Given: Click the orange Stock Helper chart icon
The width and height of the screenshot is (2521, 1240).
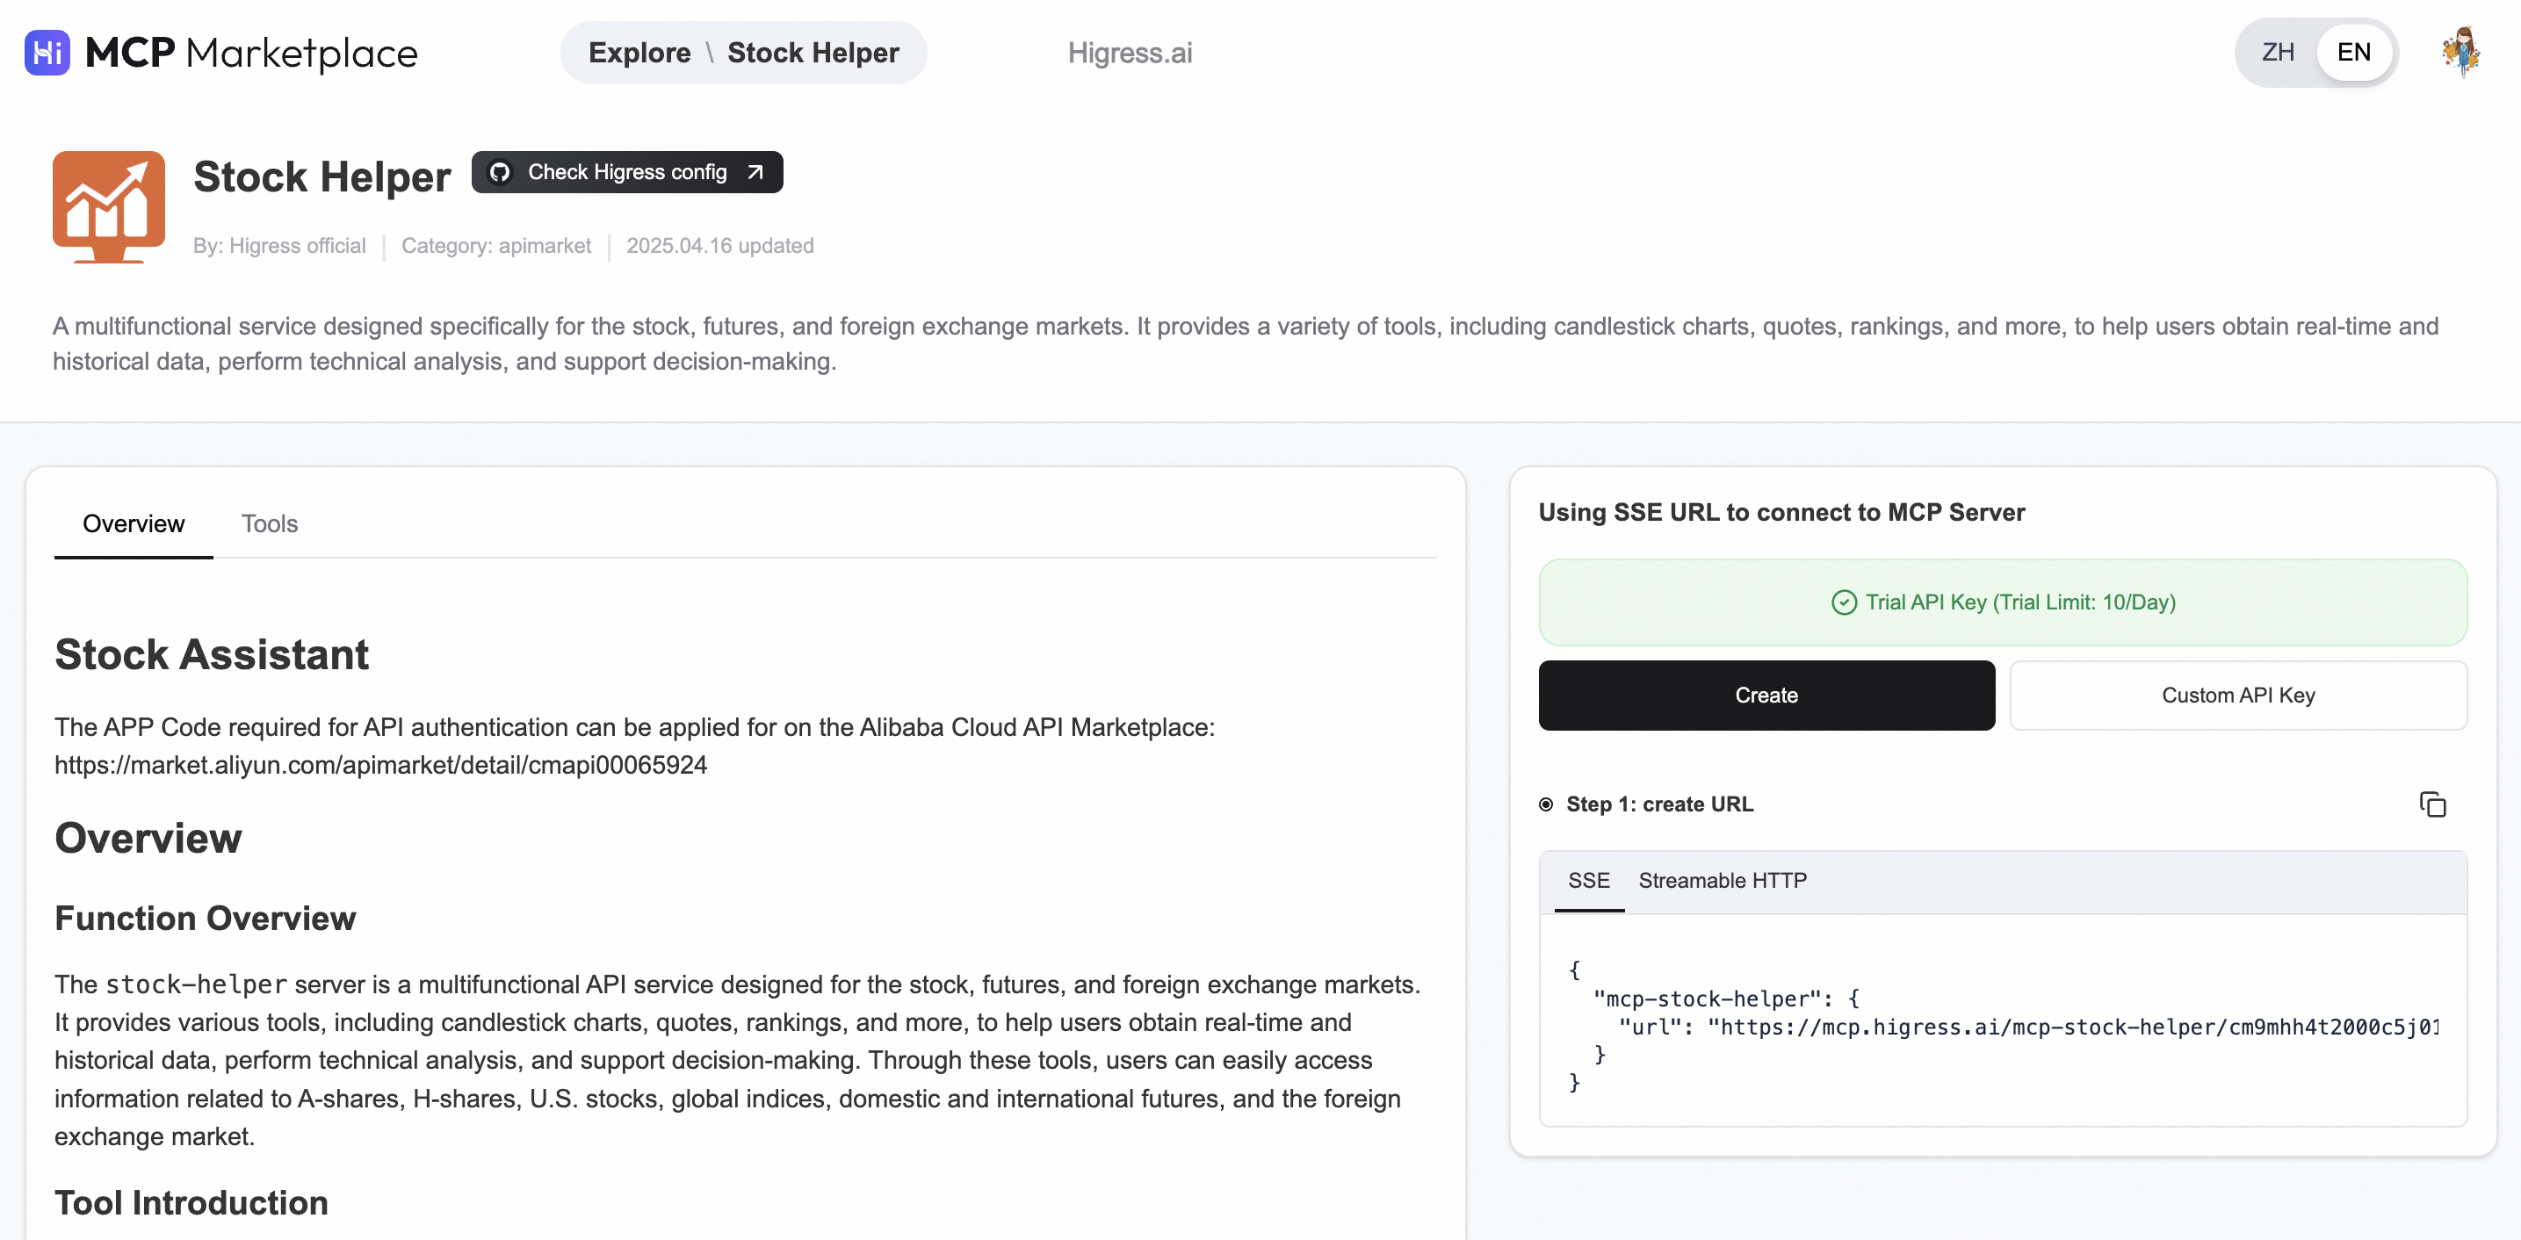Looking at the screenshot, I should pos(109,206).
